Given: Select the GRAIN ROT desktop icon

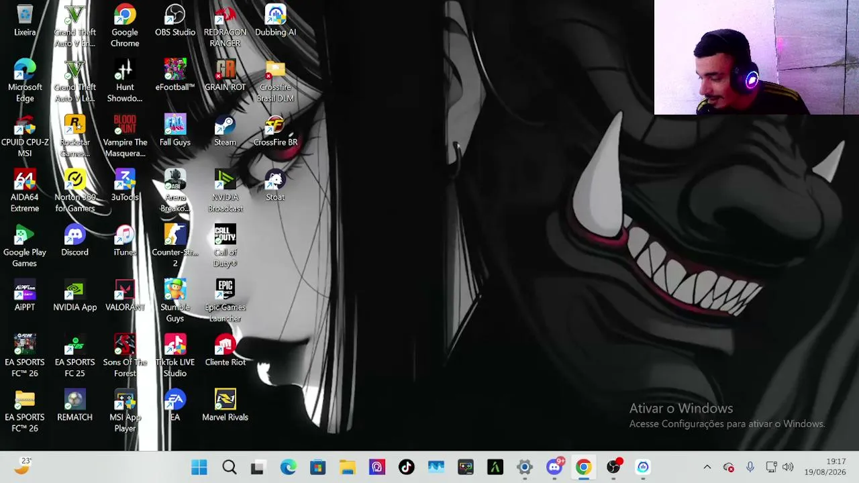Looking at the screenshot, I should click(225, 76).
